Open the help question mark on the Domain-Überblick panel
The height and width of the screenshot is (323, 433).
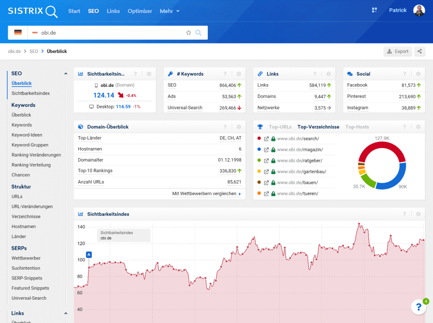click(225, 127)
